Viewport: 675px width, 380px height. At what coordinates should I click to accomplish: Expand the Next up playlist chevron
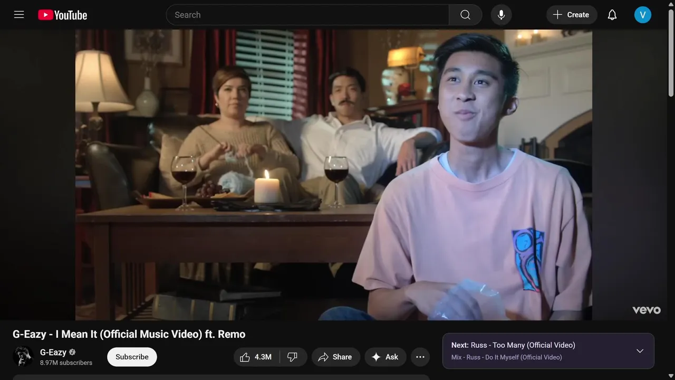(640, 351)
